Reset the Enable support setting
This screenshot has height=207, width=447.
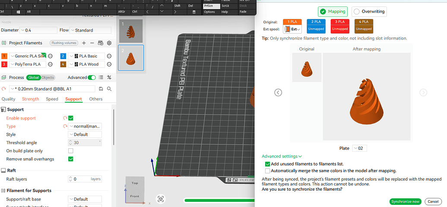65,118
